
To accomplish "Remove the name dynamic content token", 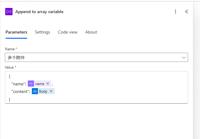I will [x=48, y=84].
